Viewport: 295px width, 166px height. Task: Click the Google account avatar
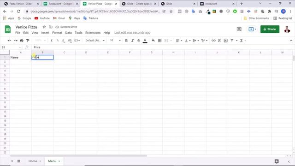click(287, 30)
